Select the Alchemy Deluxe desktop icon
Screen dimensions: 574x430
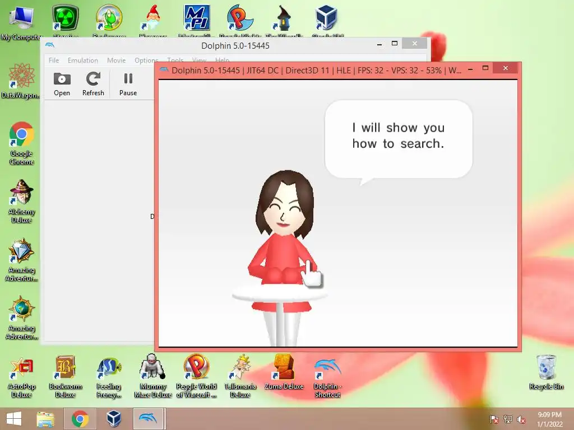pos(22,201)
